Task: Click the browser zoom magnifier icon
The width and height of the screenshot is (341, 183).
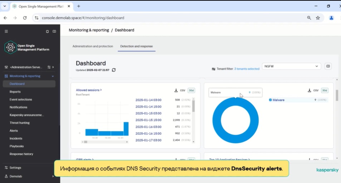Action: tap(309, 18)
